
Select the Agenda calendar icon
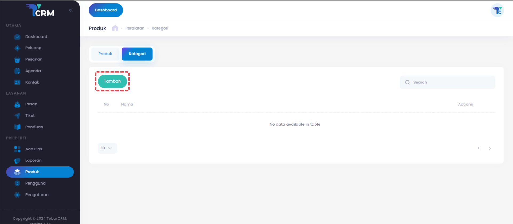click(17, 71)
